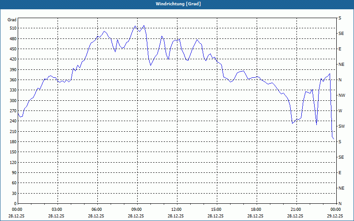
Task: Select the W compass label
Action: click(x=340, y=111)
